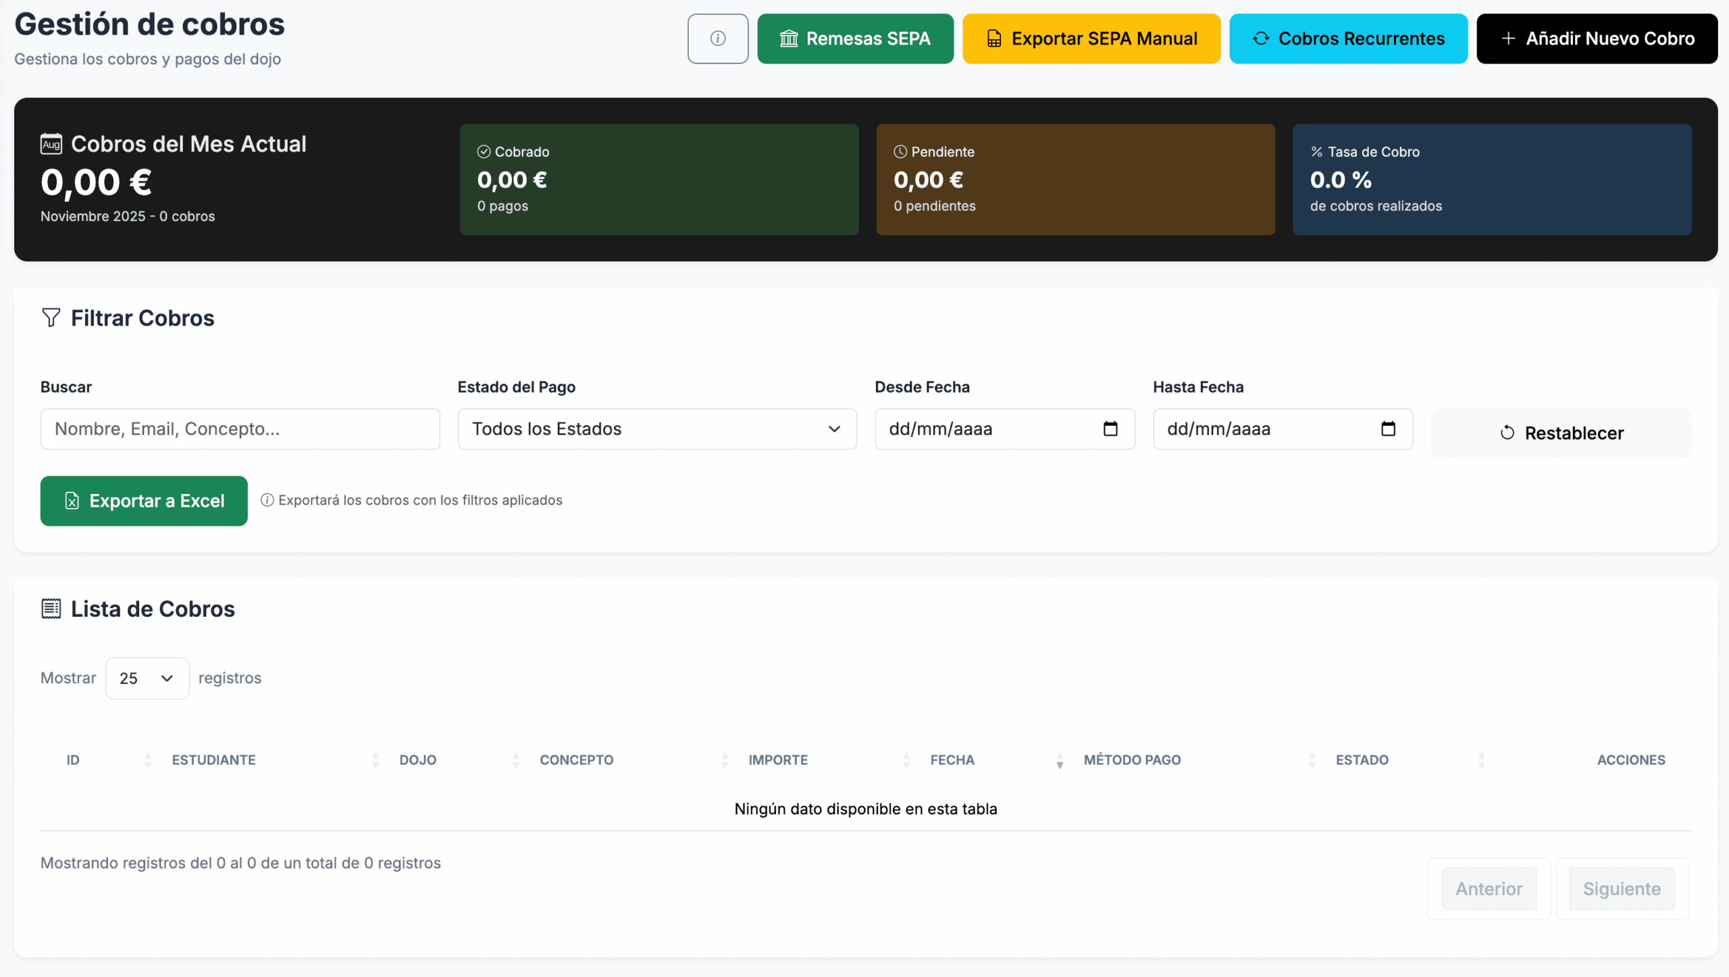Viewport: 1729px width, 977px height.
Task: Click the Buscar search input field
Action: pos(240,429)
